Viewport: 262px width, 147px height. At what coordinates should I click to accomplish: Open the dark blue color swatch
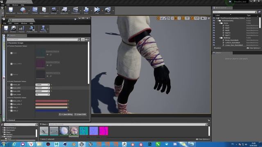click(51, 111)
